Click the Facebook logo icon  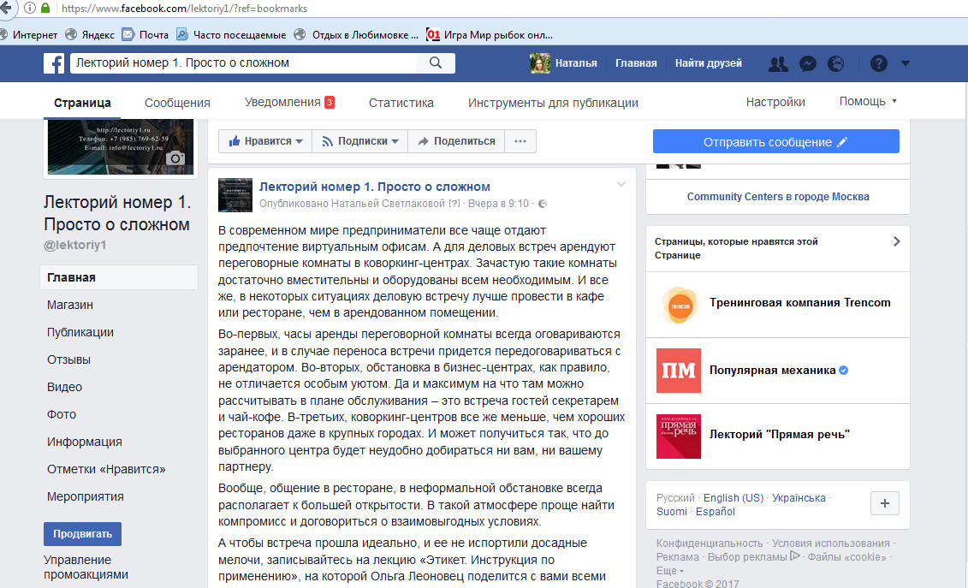(54, 63)
